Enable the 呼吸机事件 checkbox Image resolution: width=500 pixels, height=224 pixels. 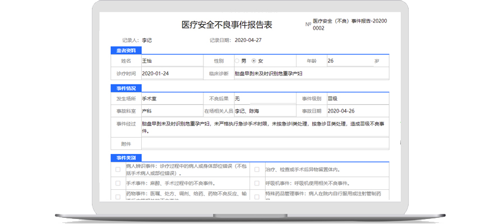click(257, 183)
